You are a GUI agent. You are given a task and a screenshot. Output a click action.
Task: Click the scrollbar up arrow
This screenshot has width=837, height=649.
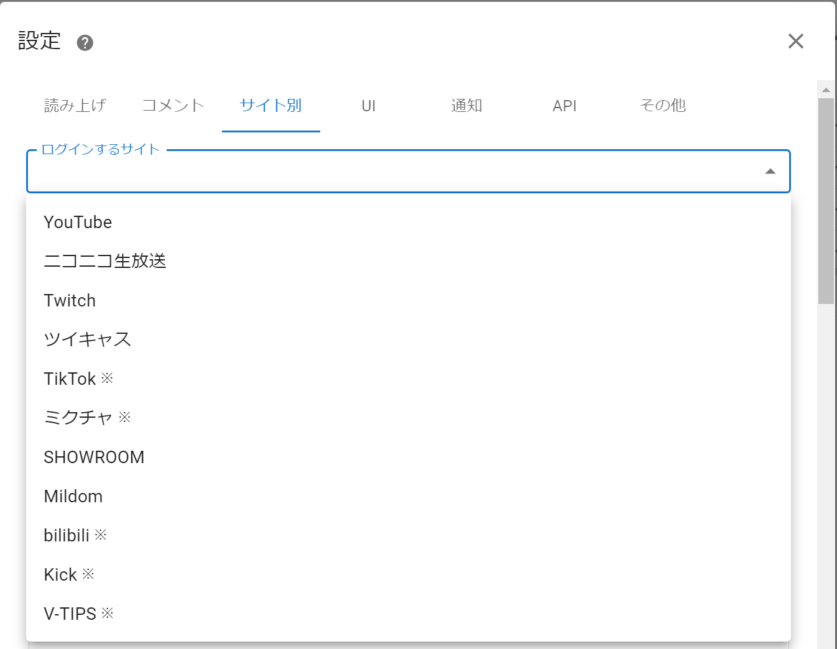(826, 90)
